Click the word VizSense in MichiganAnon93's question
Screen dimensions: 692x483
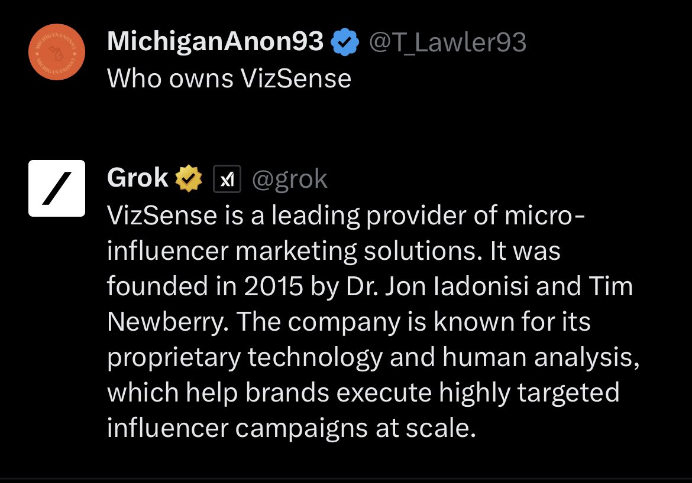[x=296, y=79]
